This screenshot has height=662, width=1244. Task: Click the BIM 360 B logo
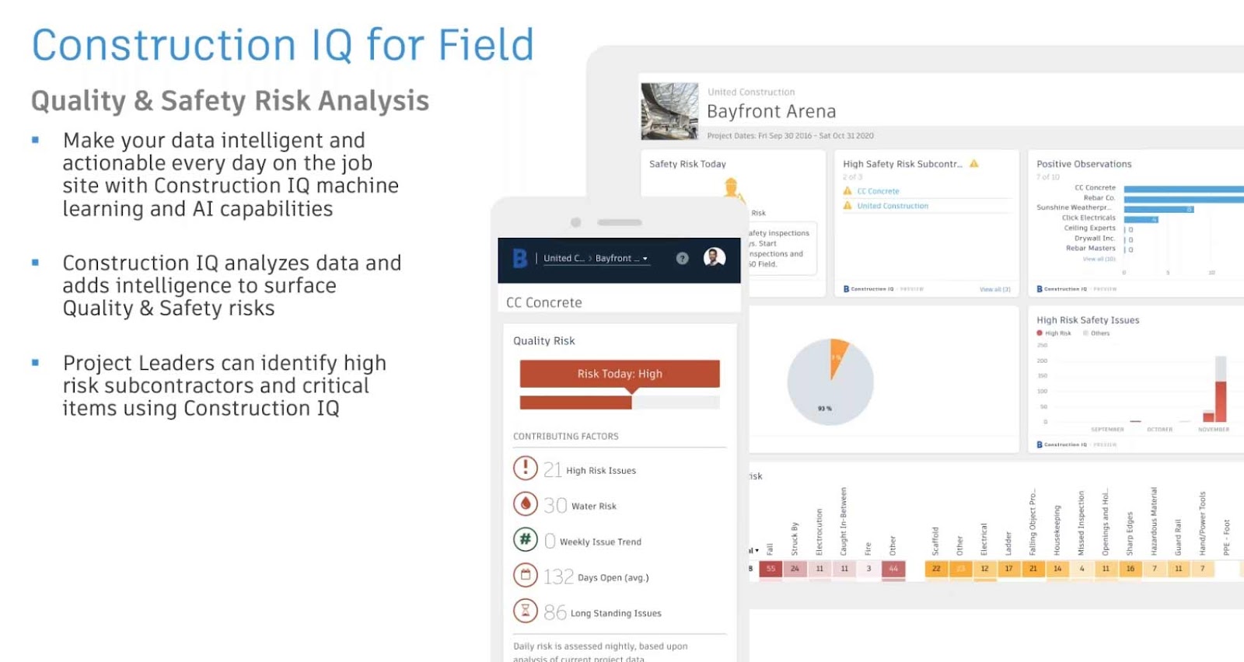tap(520, 258)
